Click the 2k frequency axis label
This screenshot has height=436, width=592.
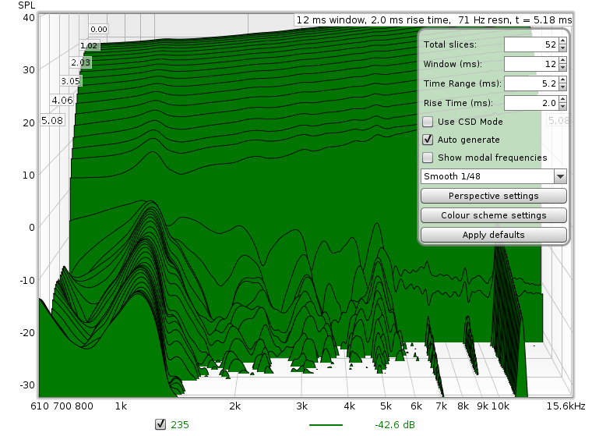(x=234, y=406)
